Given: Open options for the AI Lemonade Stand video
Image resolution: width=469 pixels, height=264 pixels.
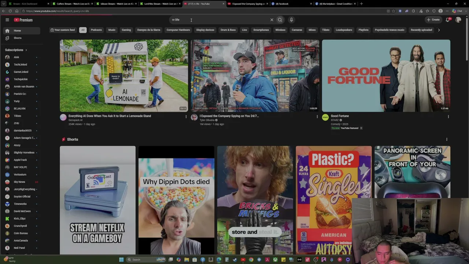Looking at the screenshot, I should point(186,117).
